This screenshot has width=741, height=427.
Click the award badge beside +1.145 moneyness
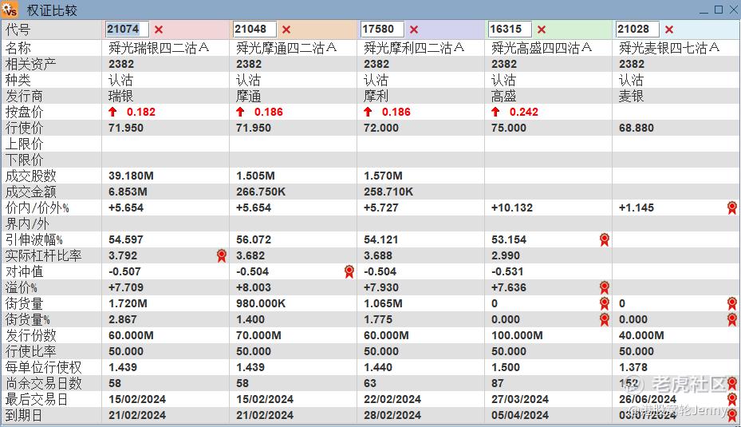(732, 208)
